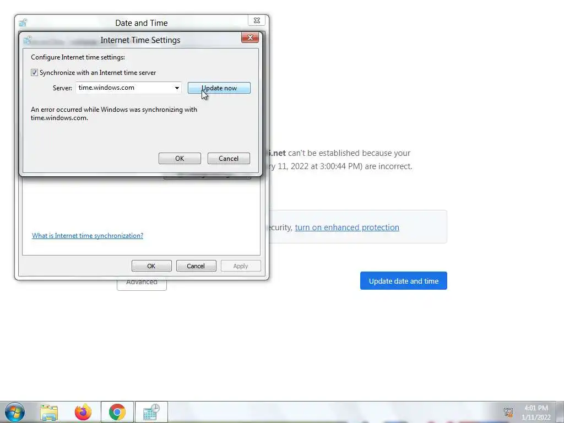564x423 pixels.
Task: Click Apply in Date and Time window
Action: coord(241,266)
